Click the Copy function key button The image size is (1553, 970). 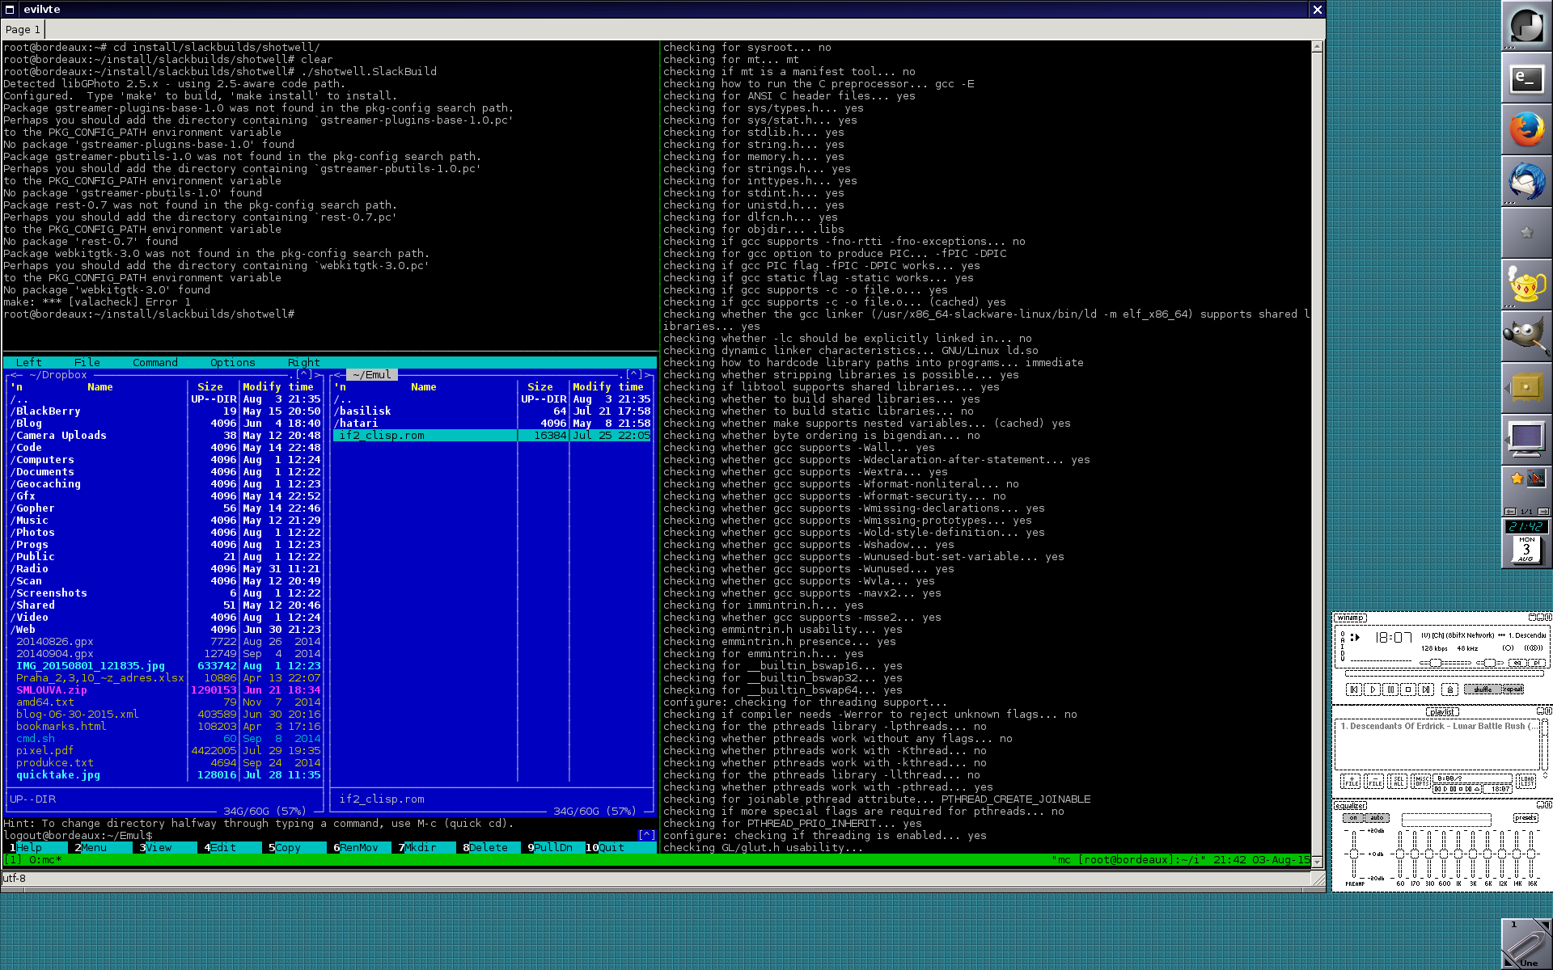[287, 847]
